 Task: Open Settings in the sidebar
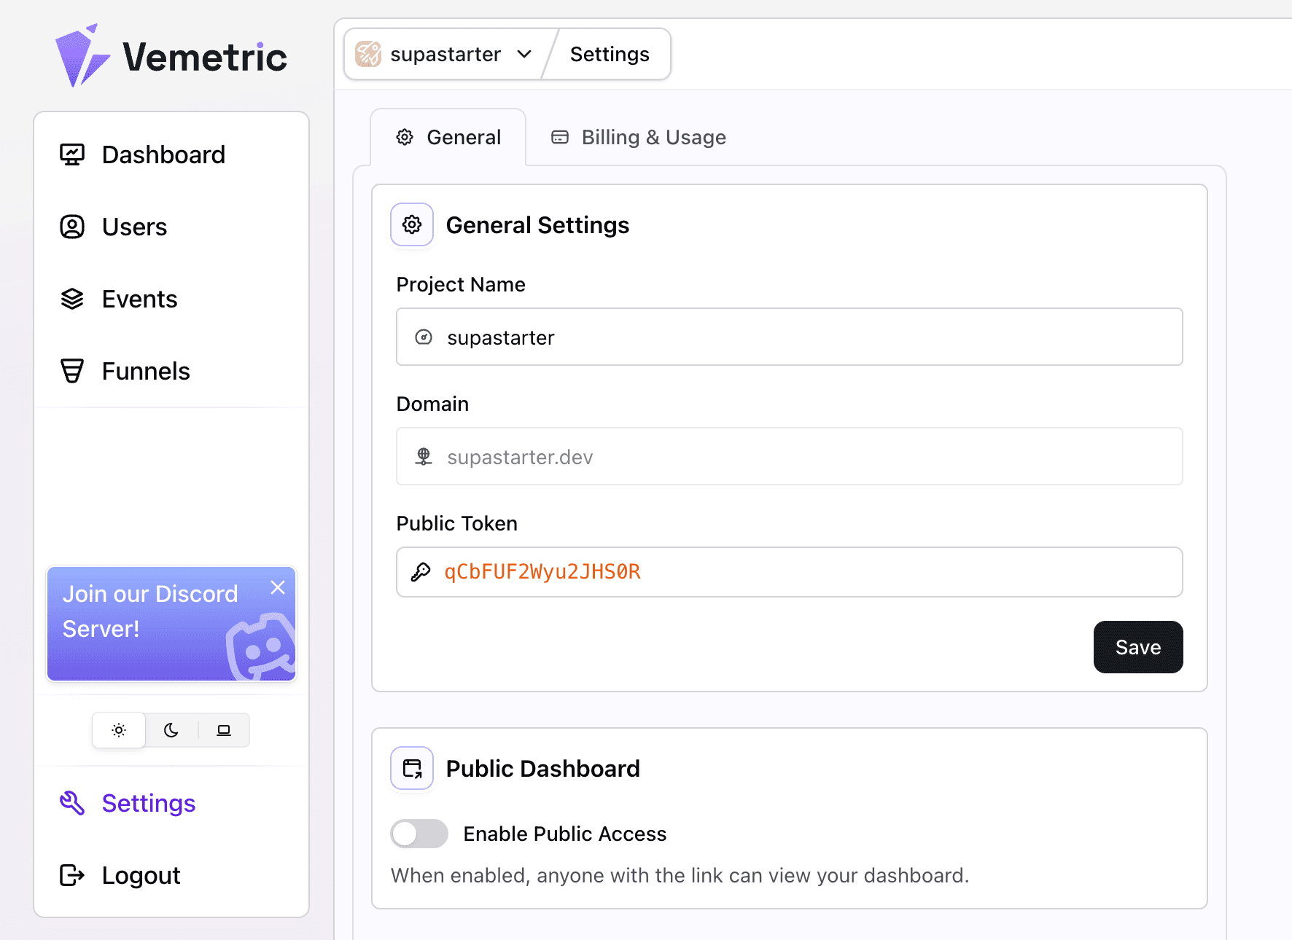171,803
